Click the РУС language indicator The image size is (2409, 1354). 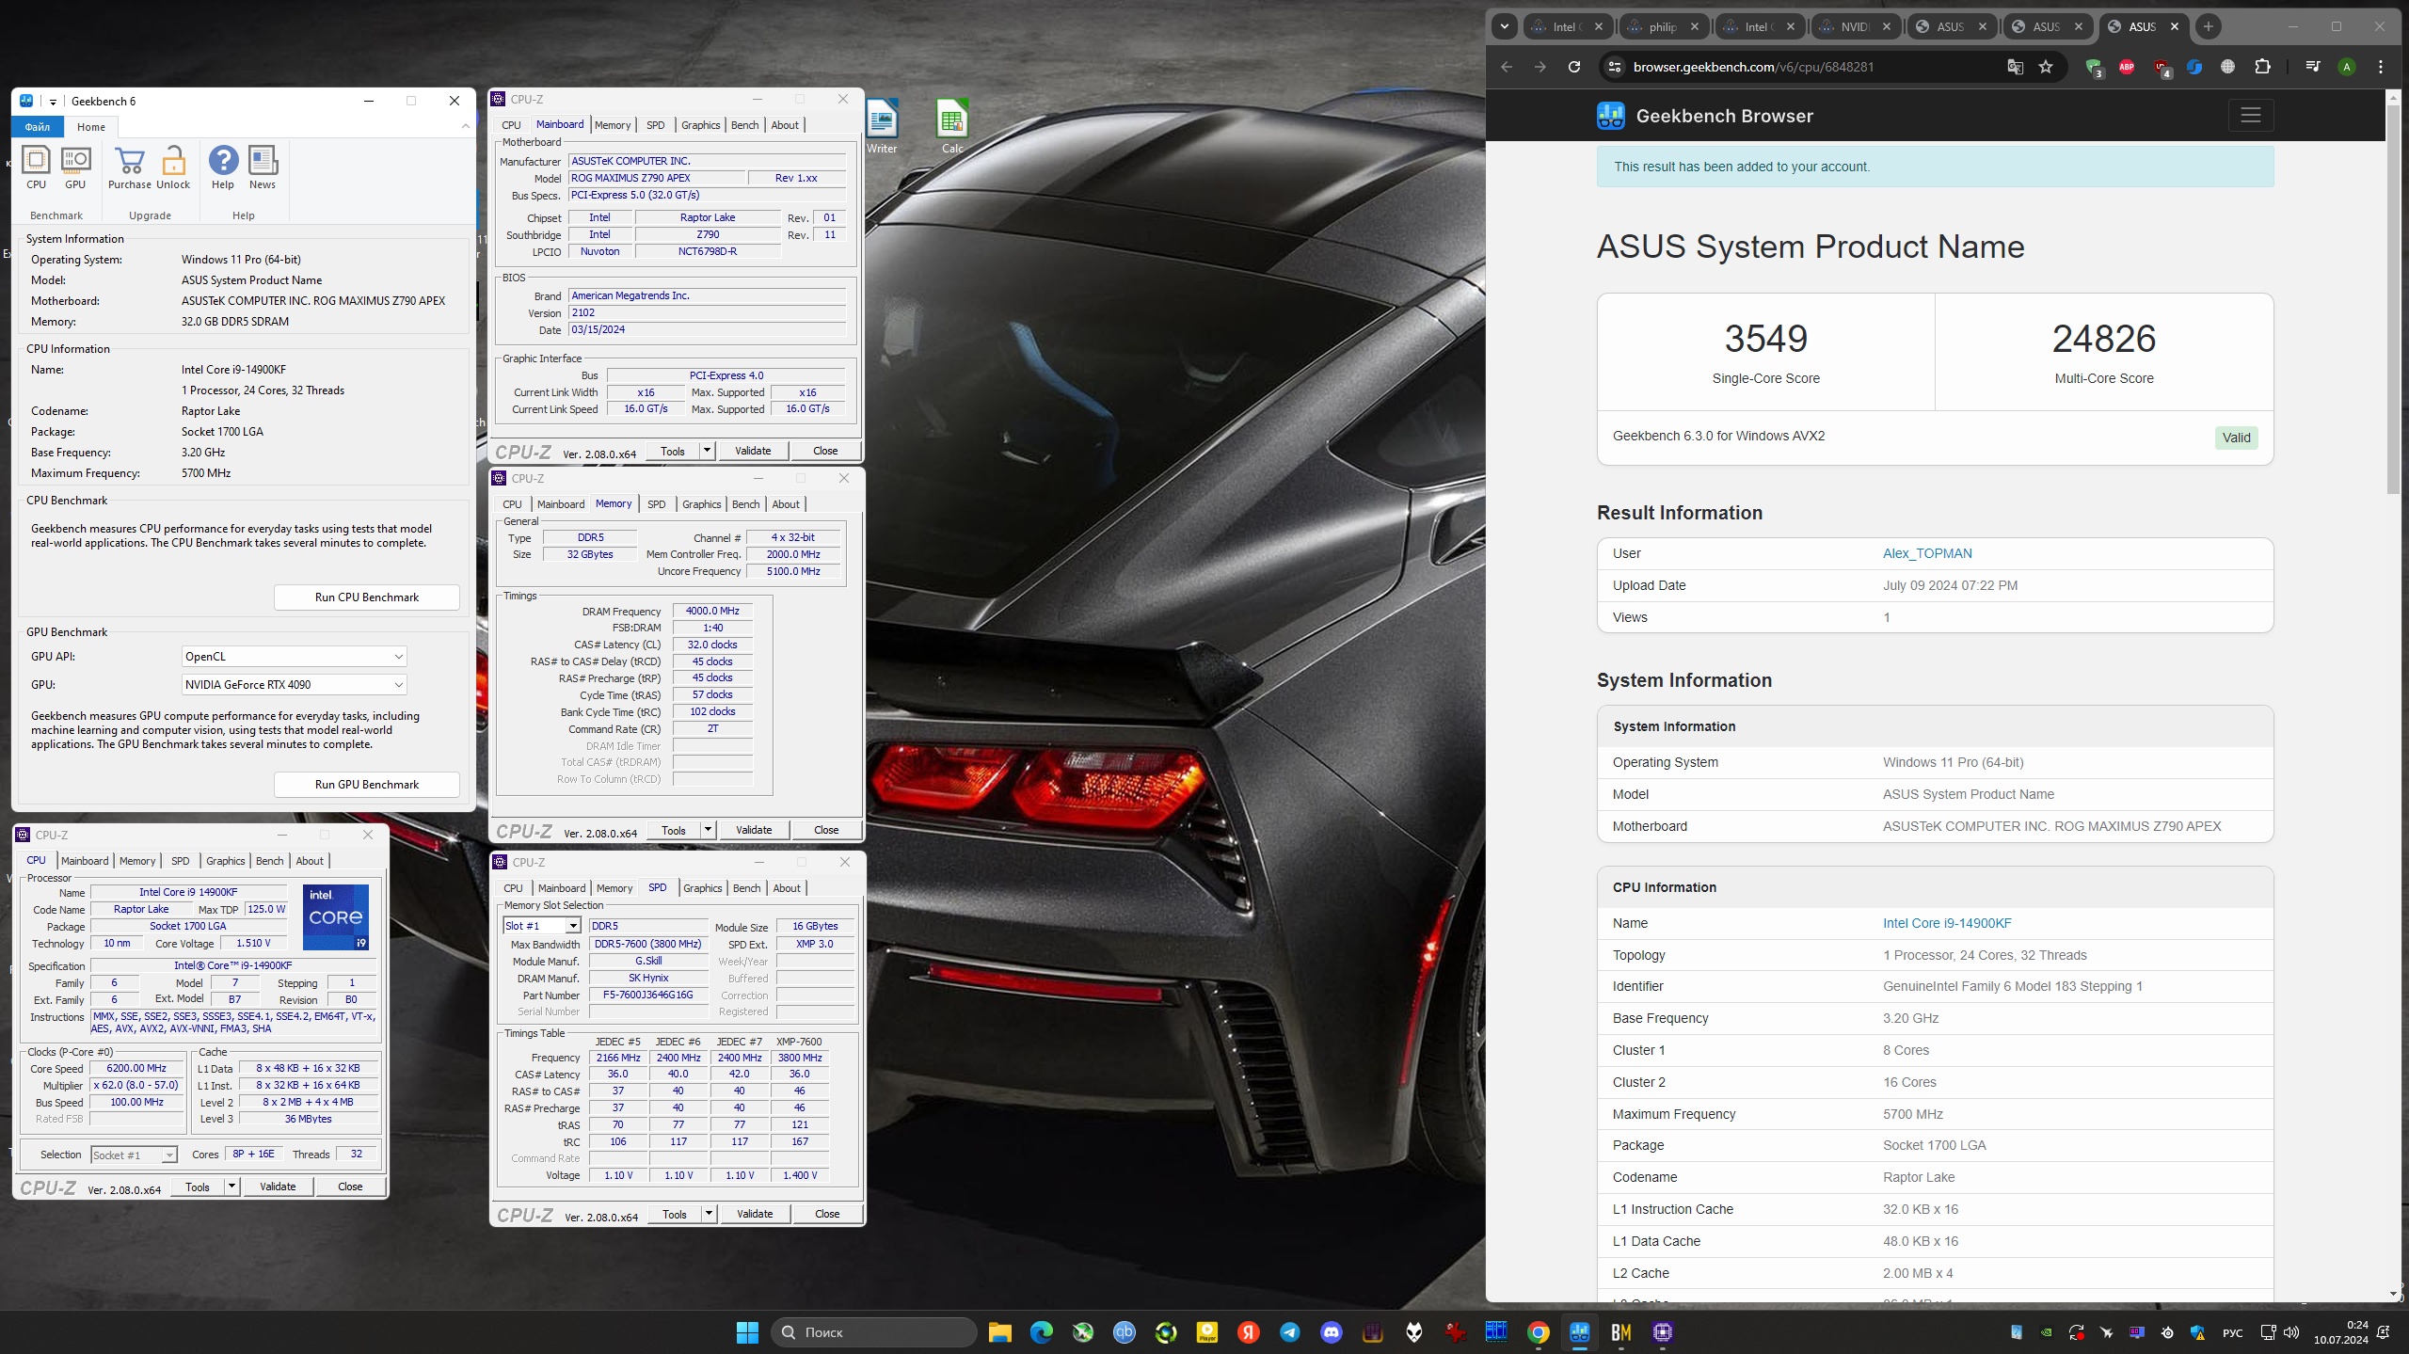coord(2233,1332)
